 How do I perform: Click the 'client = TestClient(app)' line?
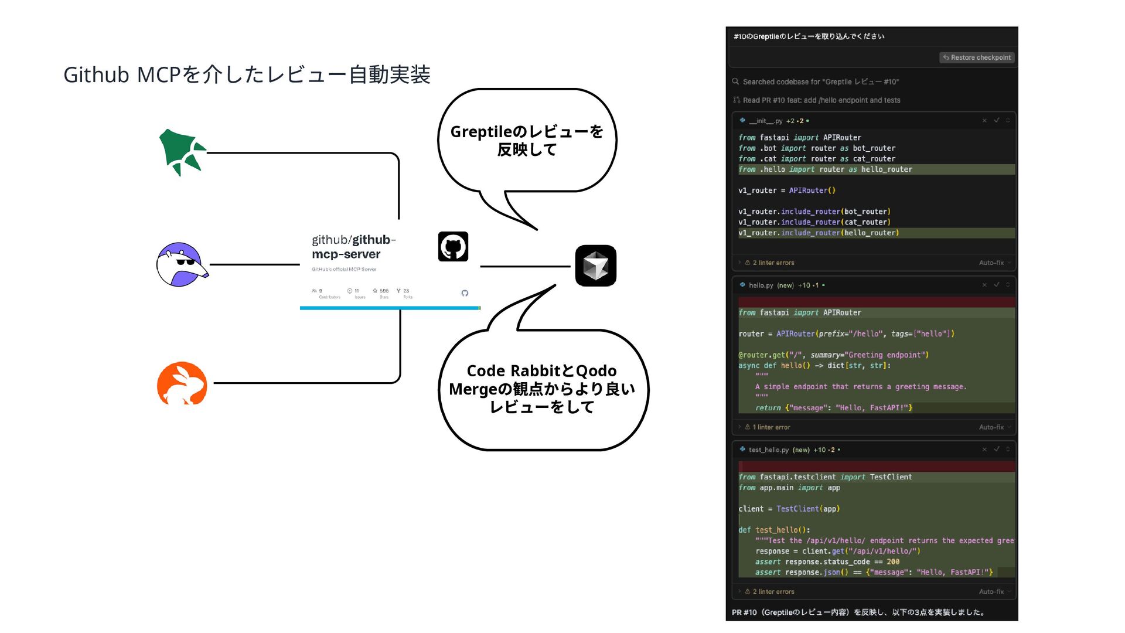789,509
